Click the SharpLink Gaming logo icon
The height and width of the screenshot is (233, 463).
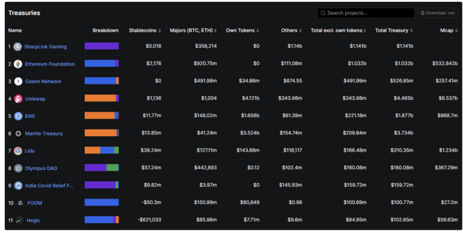point(18,47)
